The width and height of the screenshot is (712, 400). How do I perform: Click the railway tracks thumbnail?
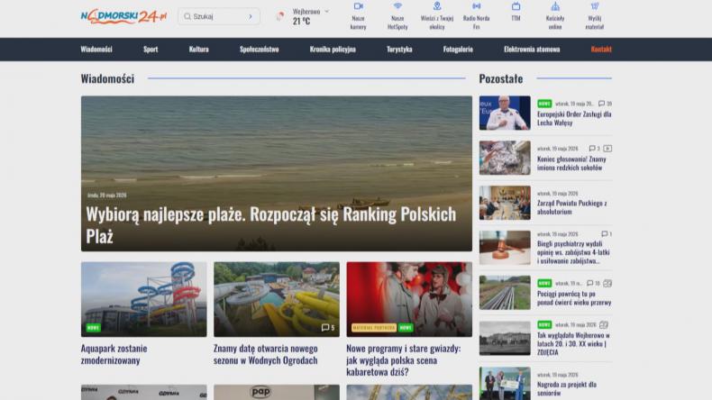(x=505, y=293)
